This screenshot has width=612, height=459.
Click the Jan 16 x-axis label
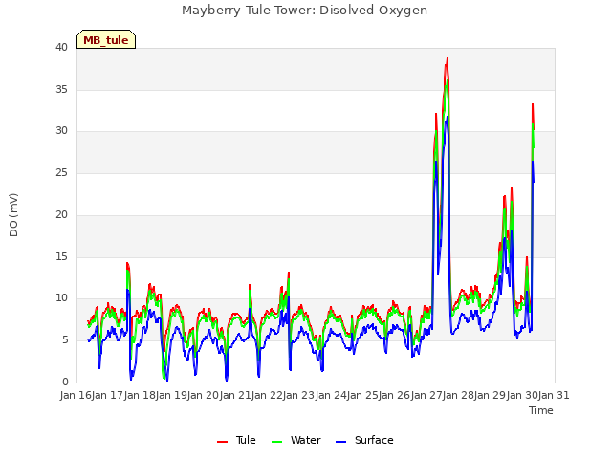(76, 395)
